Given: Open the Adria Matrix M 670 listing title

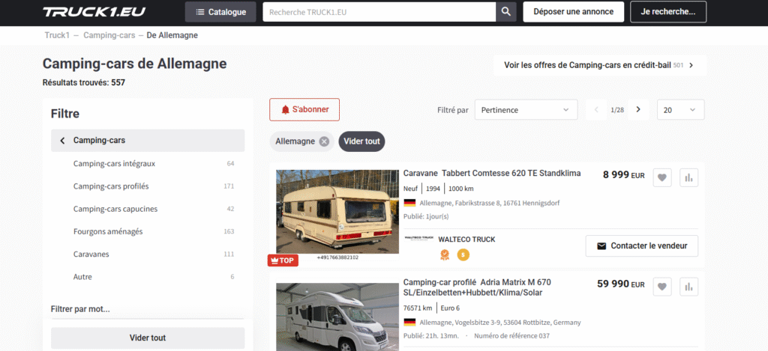Looking at the screenshot, I should tap(477, 287).
